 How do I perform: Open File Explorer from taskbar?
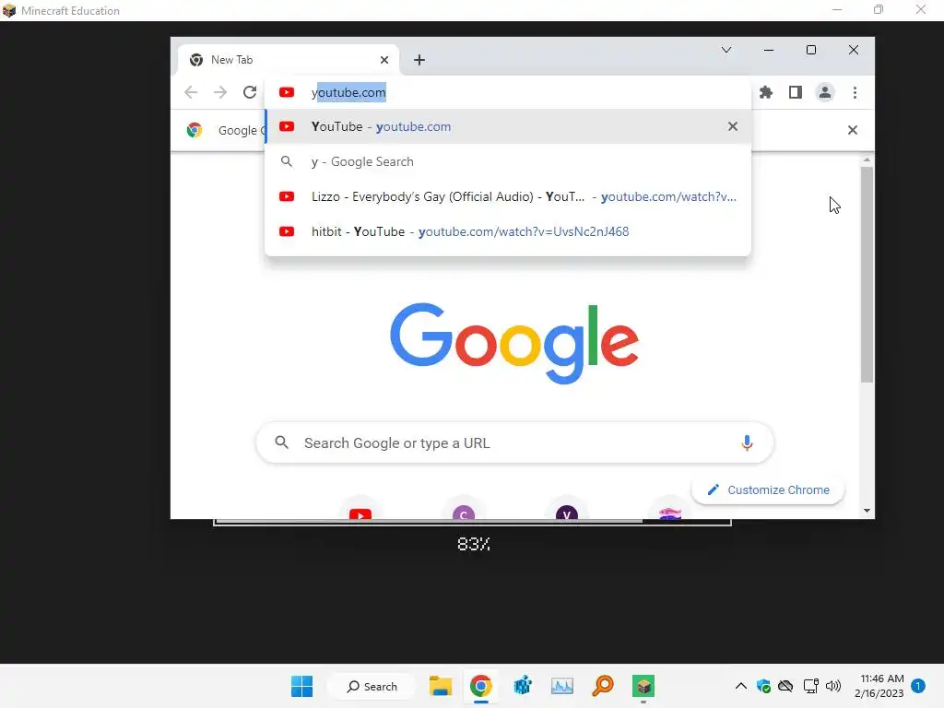(x=441, y=686)
